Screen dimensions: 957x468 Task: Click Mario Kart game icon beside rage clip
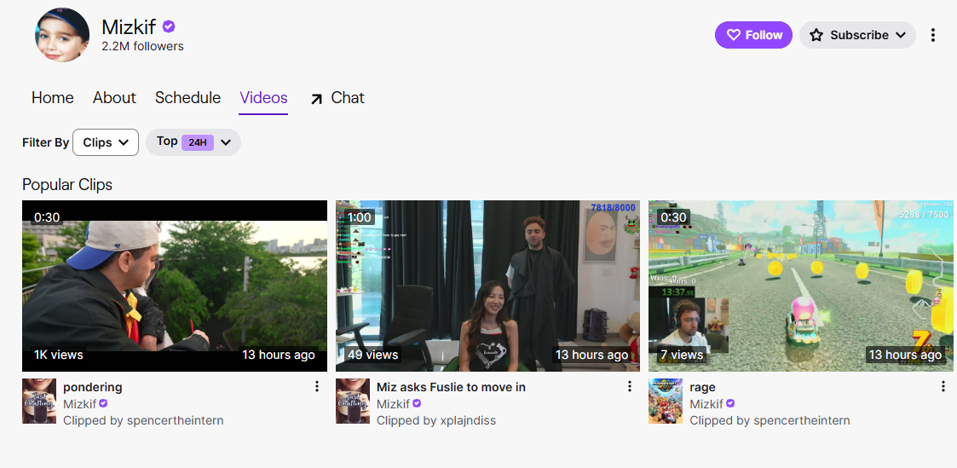[666, 401]
